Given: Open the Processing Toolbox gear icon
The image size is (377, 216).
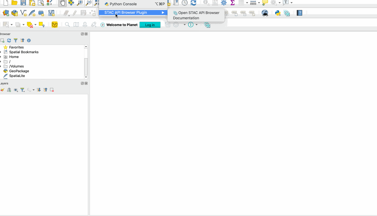Looking at the screenshot, I should pyautogui.click(x=224, y=3).
